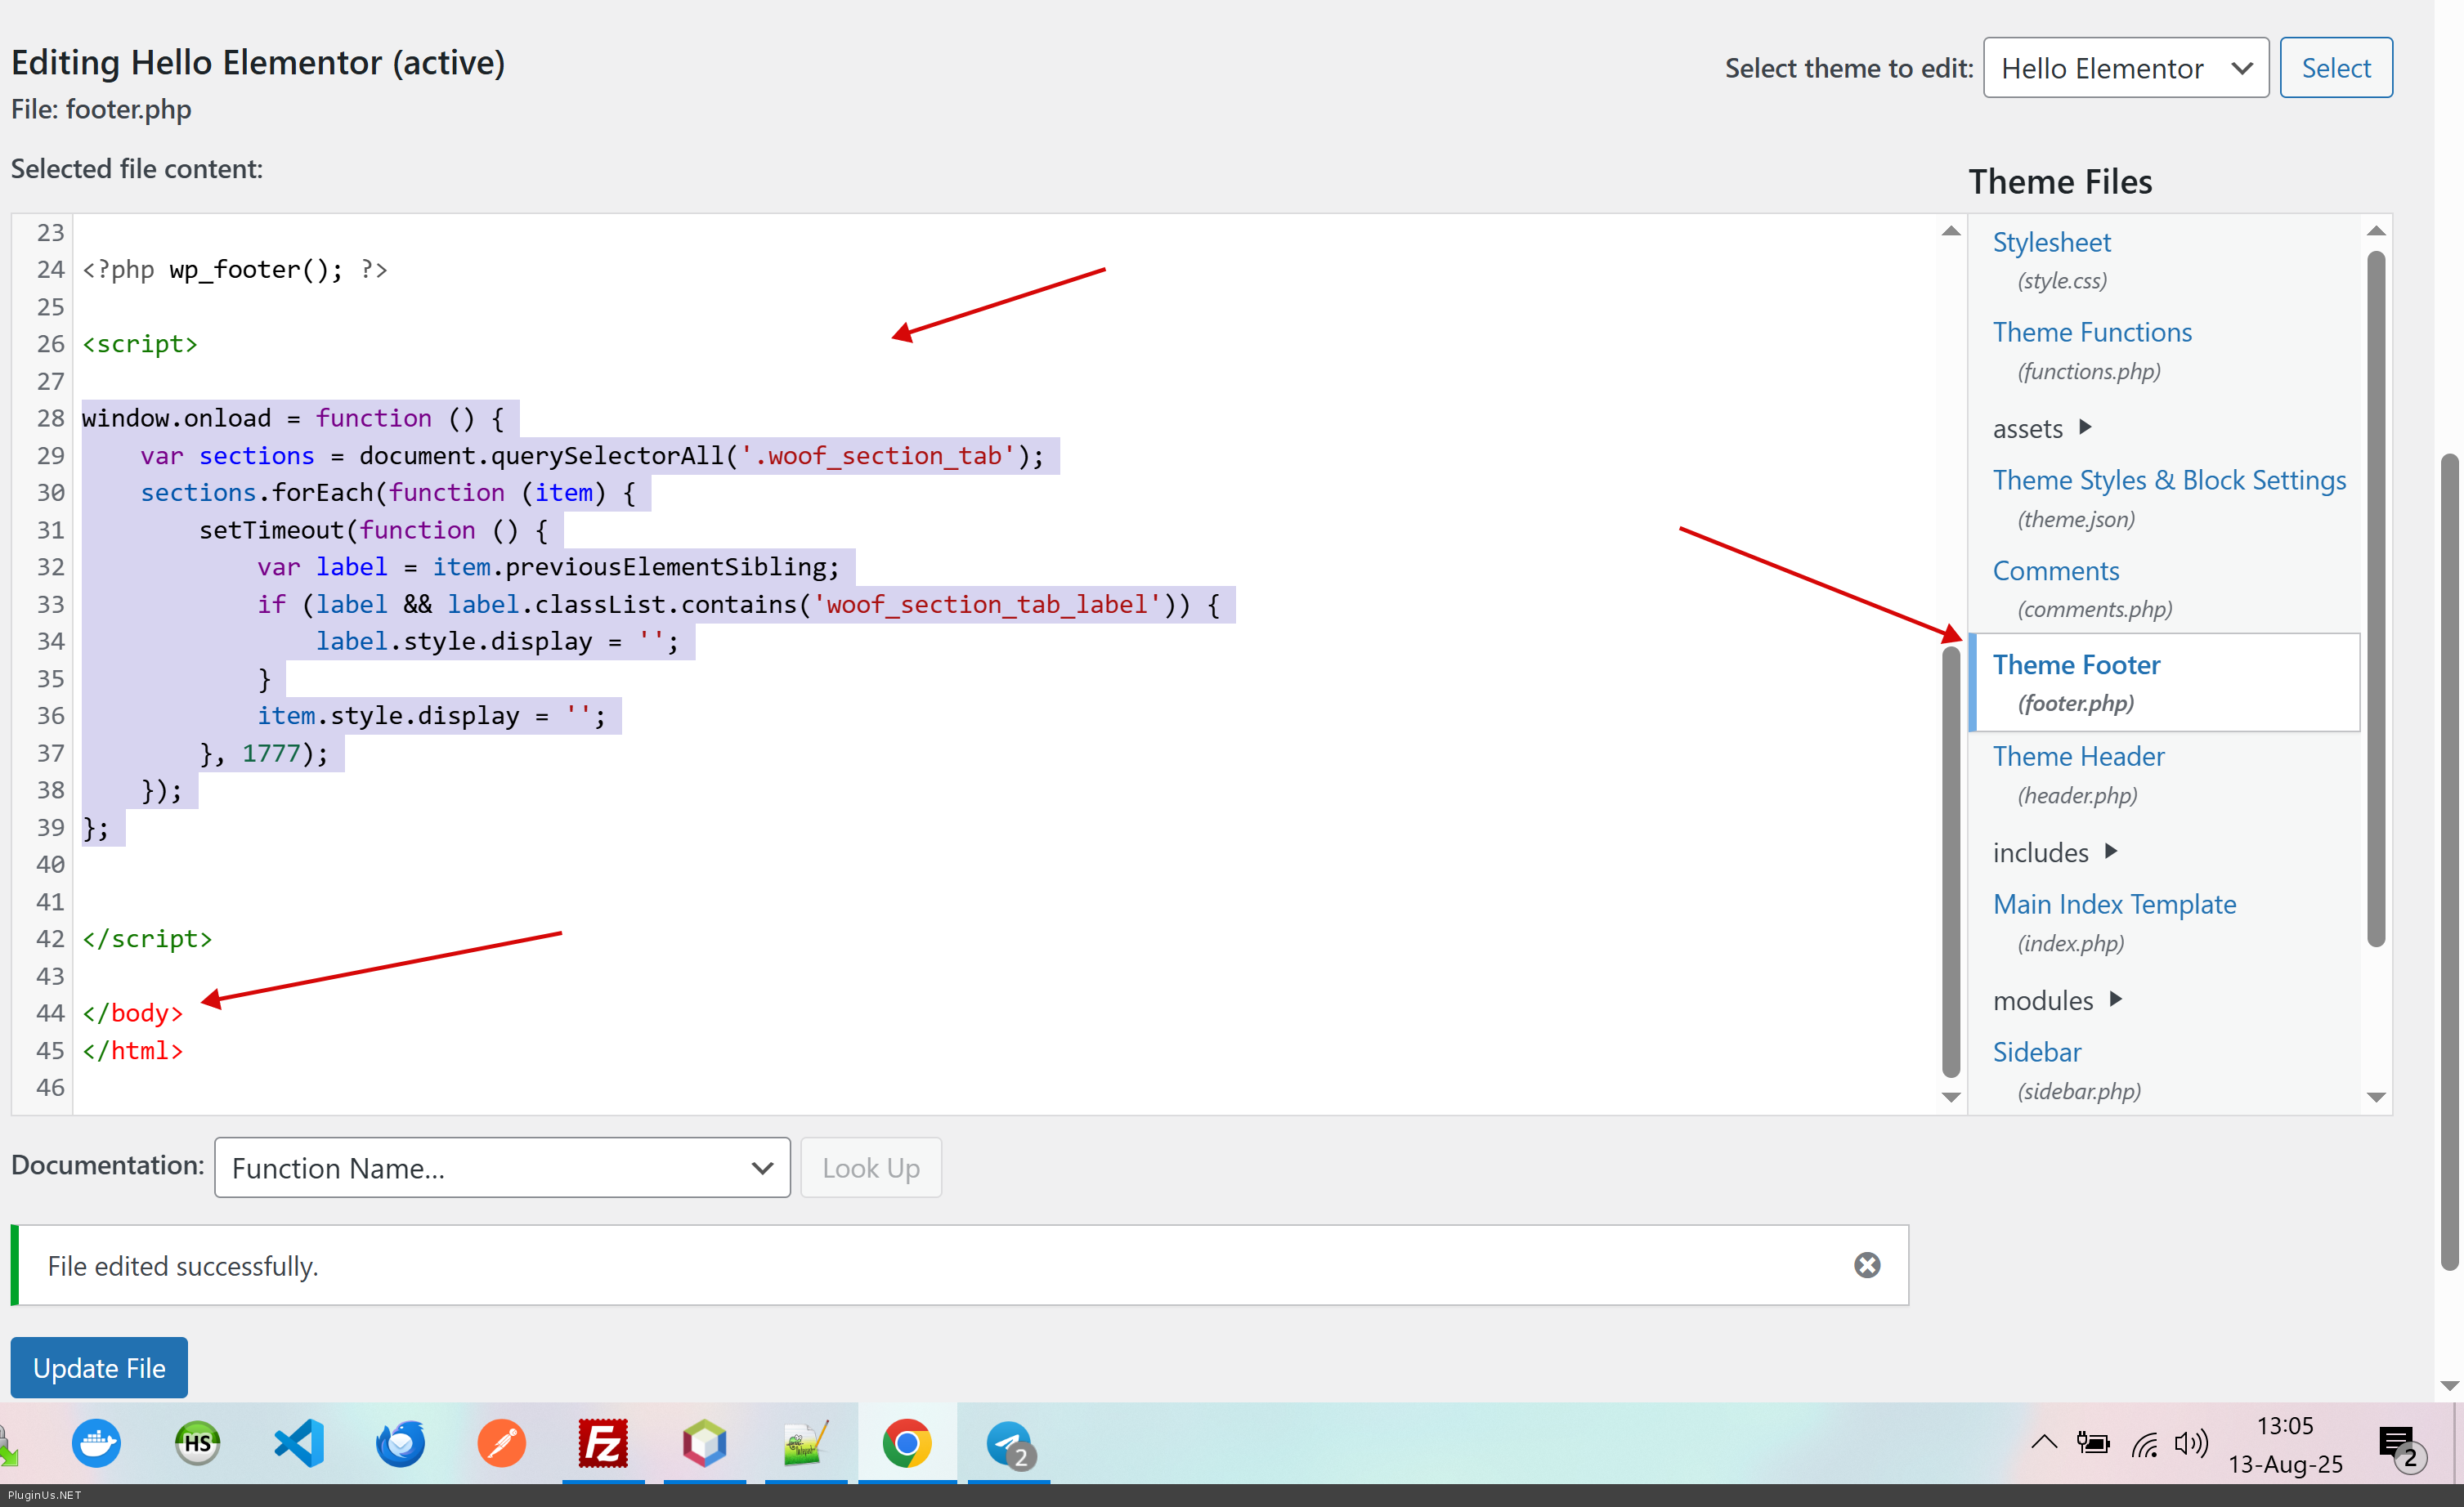Open Visual Studio Code from taskbar

[299, 1443]
